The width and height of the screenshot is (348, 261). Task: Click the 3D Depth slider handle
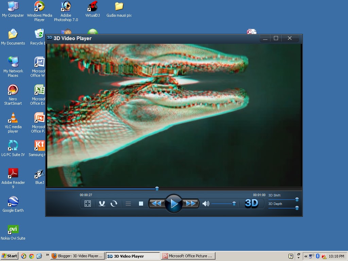pos(297,208)
